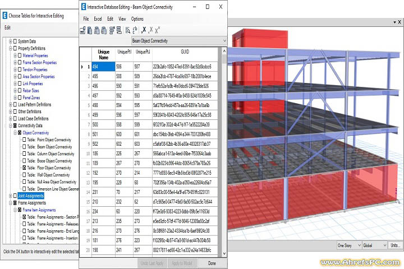The height and width of the screenshot is (269, 404).
Task: Click the scroll down arrow of the table
Action: 224,253
